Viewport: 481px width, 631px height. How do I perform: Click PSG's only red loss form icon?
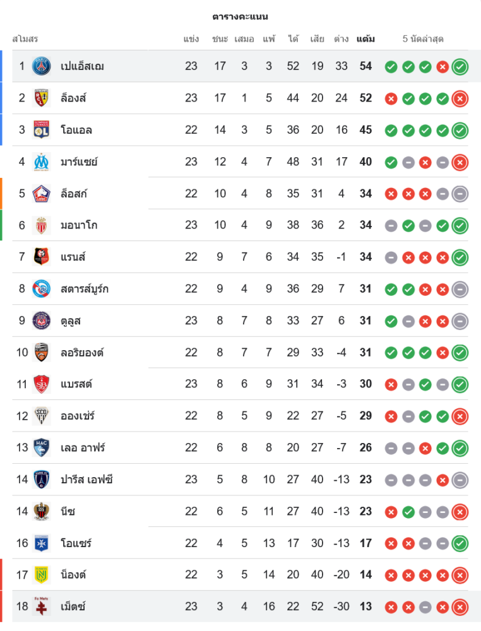click(442, 67)
